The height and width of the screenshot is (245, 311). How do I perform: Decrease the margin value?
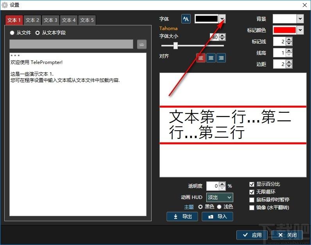(x=289, y=66)
